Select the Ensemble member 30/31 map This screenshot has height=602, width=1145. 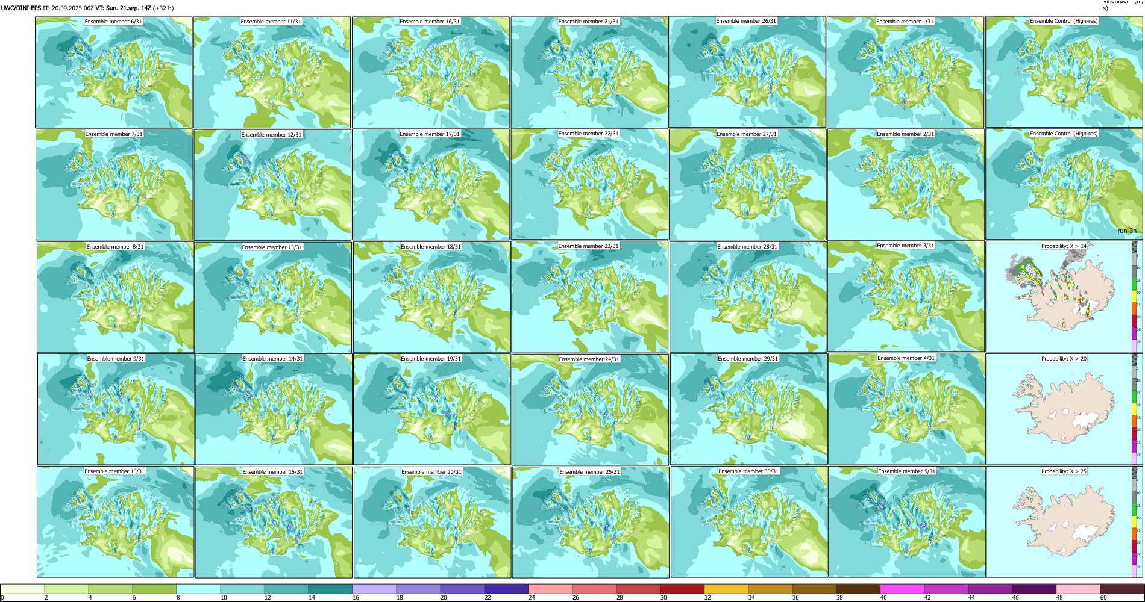(x=749, y=521)
